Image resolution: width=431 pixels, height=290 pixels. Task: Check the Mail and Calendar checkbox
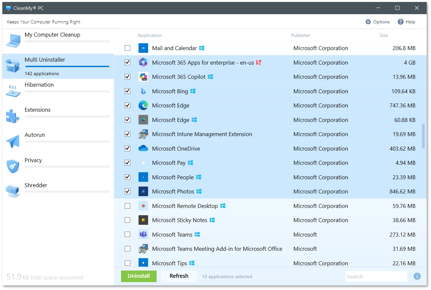[x=127, y=48]
